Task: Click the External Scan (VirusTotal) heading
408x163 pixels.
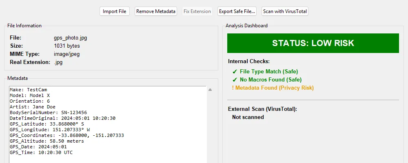Action: pyautogui.click(x=262, y=109)
